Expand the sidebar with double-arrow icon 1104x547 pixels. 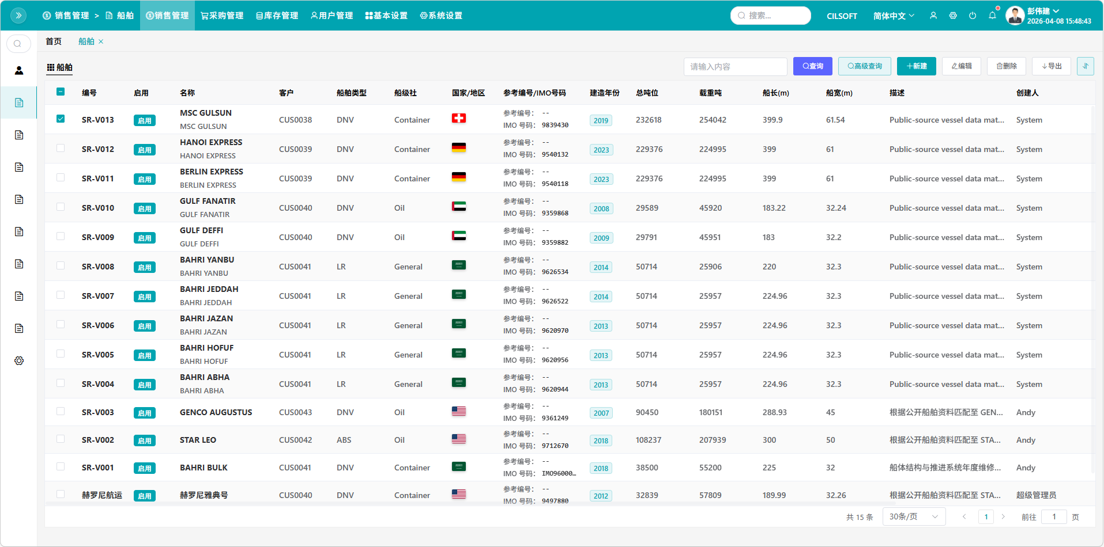click(18, 16)
